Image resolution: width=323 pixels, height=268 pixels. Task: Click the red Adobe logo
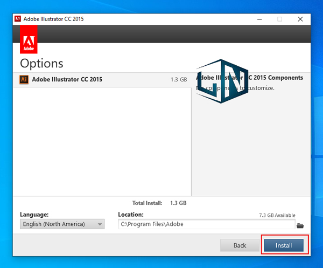pyautogui.click(x=29, y=39)
